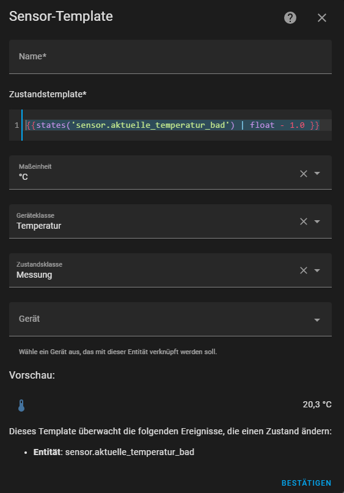Open the help question mark icon
Screen dimensions: 344x493
tap(290, 18)
